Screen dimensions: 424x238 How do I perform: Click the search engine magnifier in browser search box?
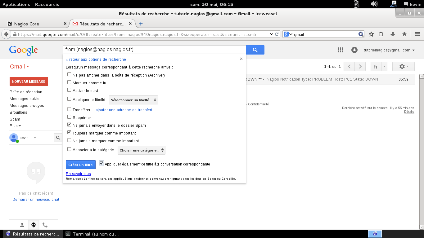361,34
